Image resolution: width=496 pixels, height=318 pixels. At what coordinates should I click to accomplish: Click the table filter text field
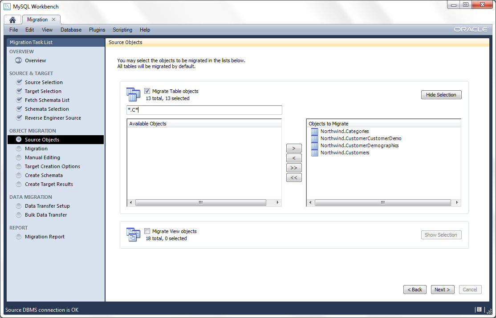(x=204, y=110)
